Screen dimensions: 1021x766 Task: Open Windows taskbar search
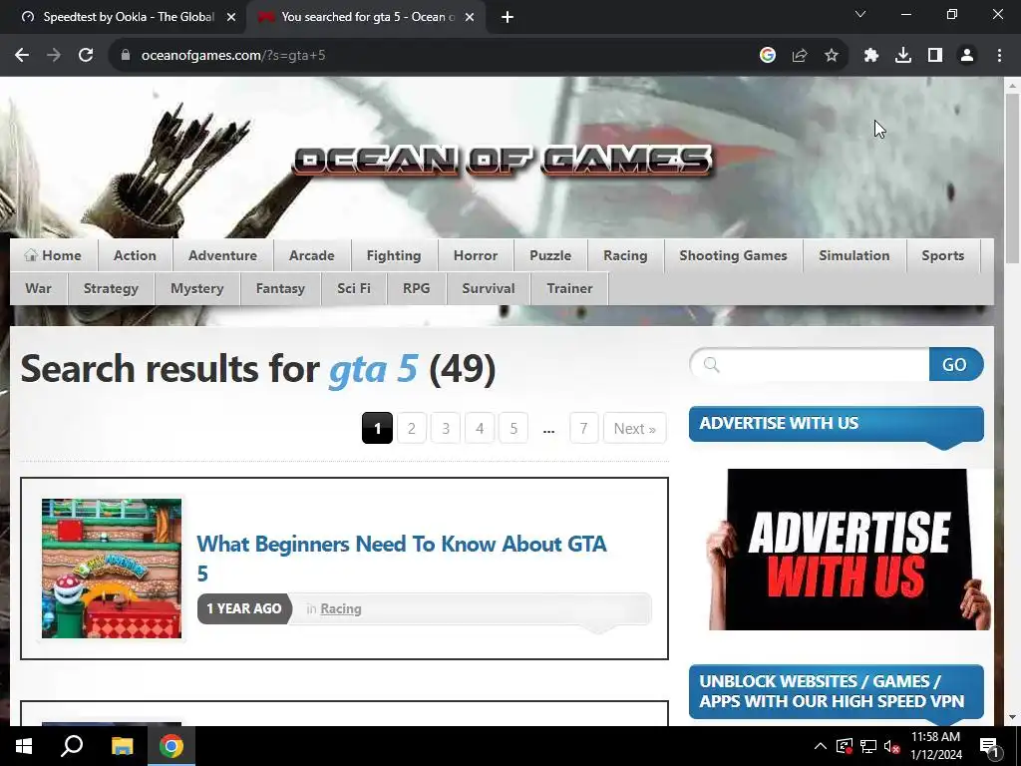(x=72, y=746)
